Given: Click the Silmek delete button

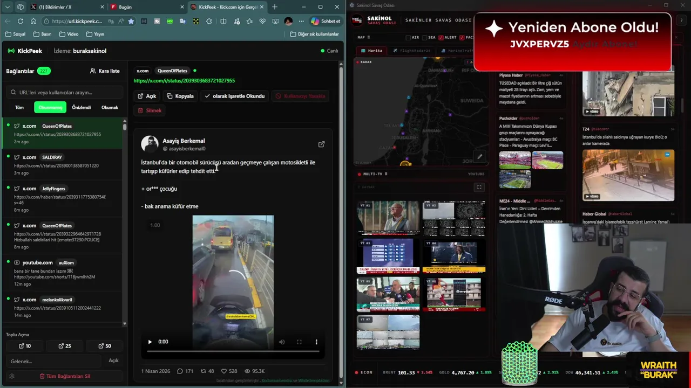Looking at the screenshot, I should point(150,110).
